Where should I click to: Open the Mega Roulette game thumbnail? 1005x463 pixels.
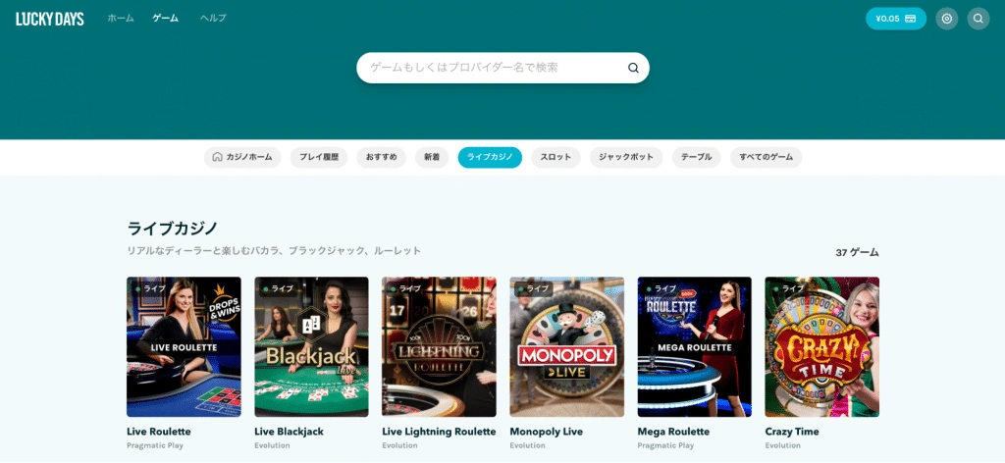point(695,346)
